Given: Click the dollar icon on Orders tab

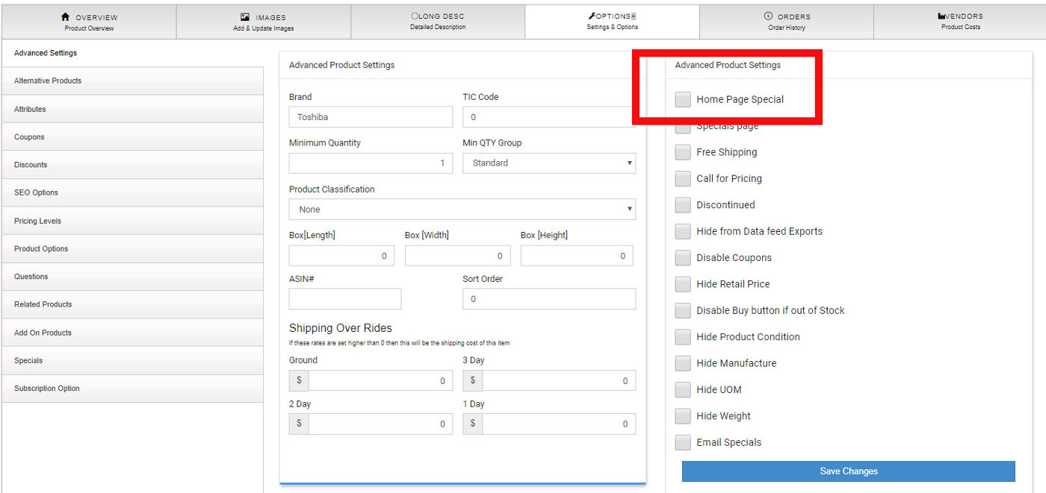Looking at the screenshot, I should pyautogui.click(x=768, y=16).
